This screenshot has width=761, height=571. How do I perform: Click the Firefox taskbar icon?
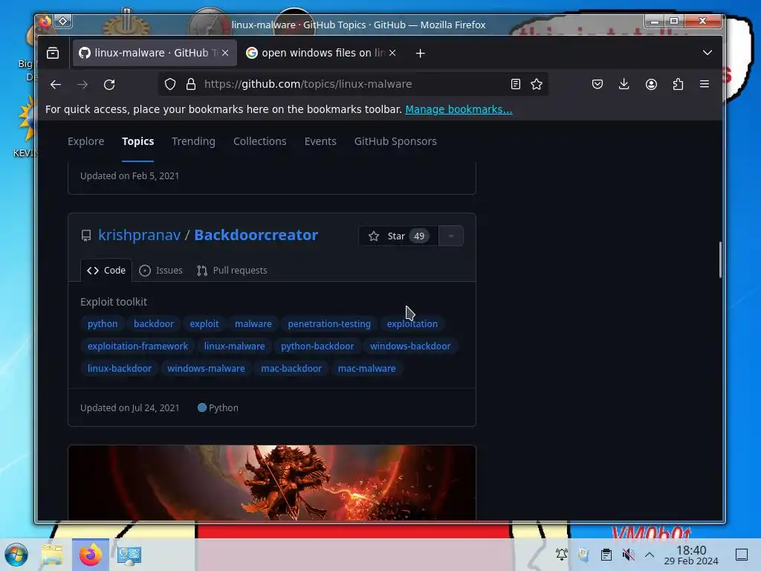(91, 555)
